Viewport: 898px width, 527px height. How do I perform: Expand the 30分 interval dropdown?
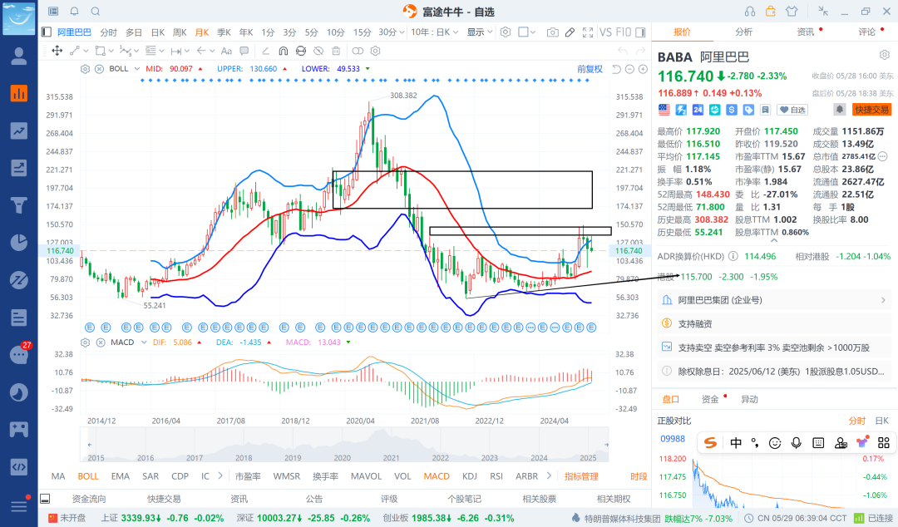(392, 32)
